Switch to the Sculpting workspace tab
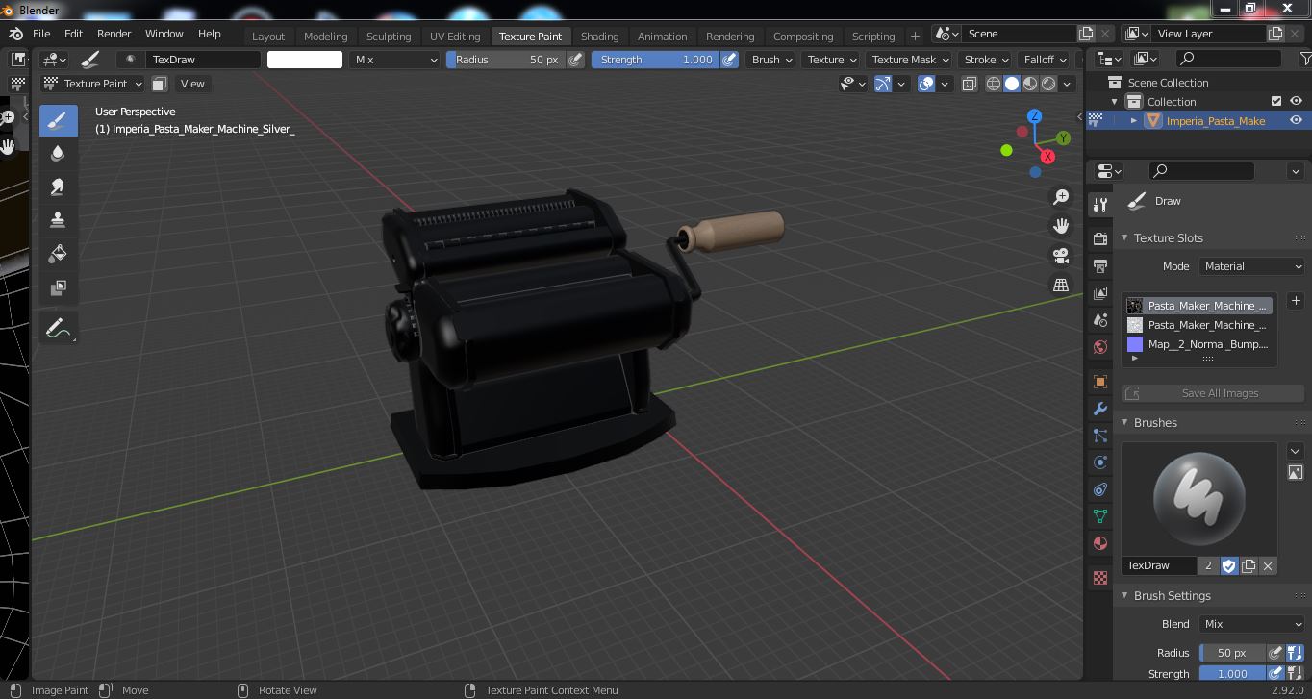Viewport: 1312px width, 699px height. coord(389,36)
